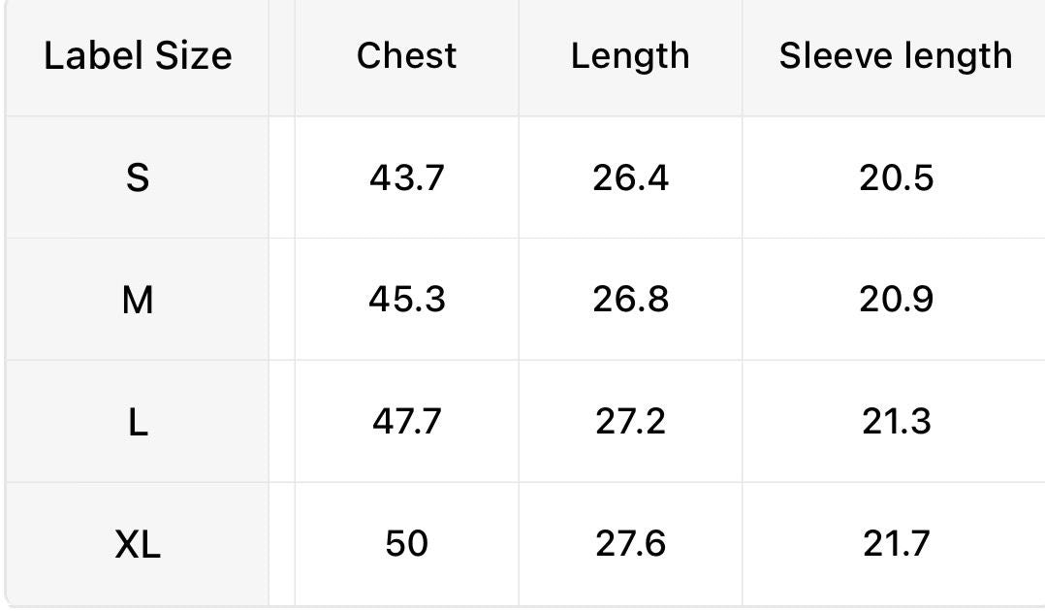Viewport: 1045px width, 611px height.
Task: Select the Sleeve length column header
Action: pyautogui.click(x=896, y=57)
